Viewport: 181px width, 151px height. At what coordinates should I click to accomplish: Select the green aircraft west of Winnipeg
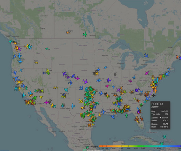click(x=85, y=35)
